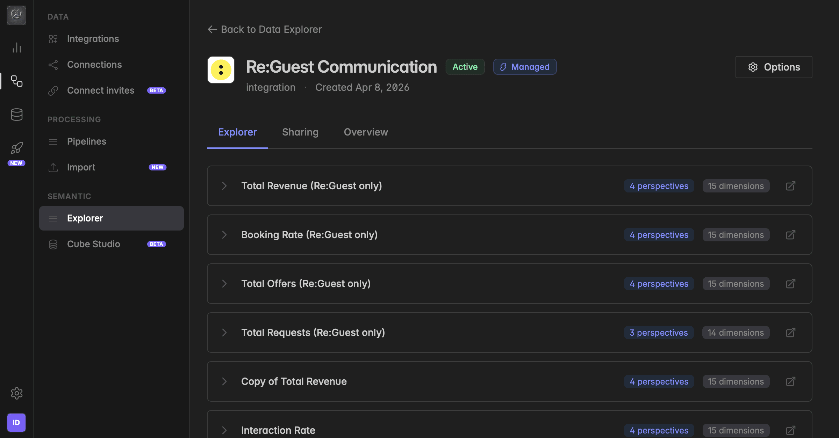
Task: Open the analytics bar chart icon in rail
Action: pos(16,48)
